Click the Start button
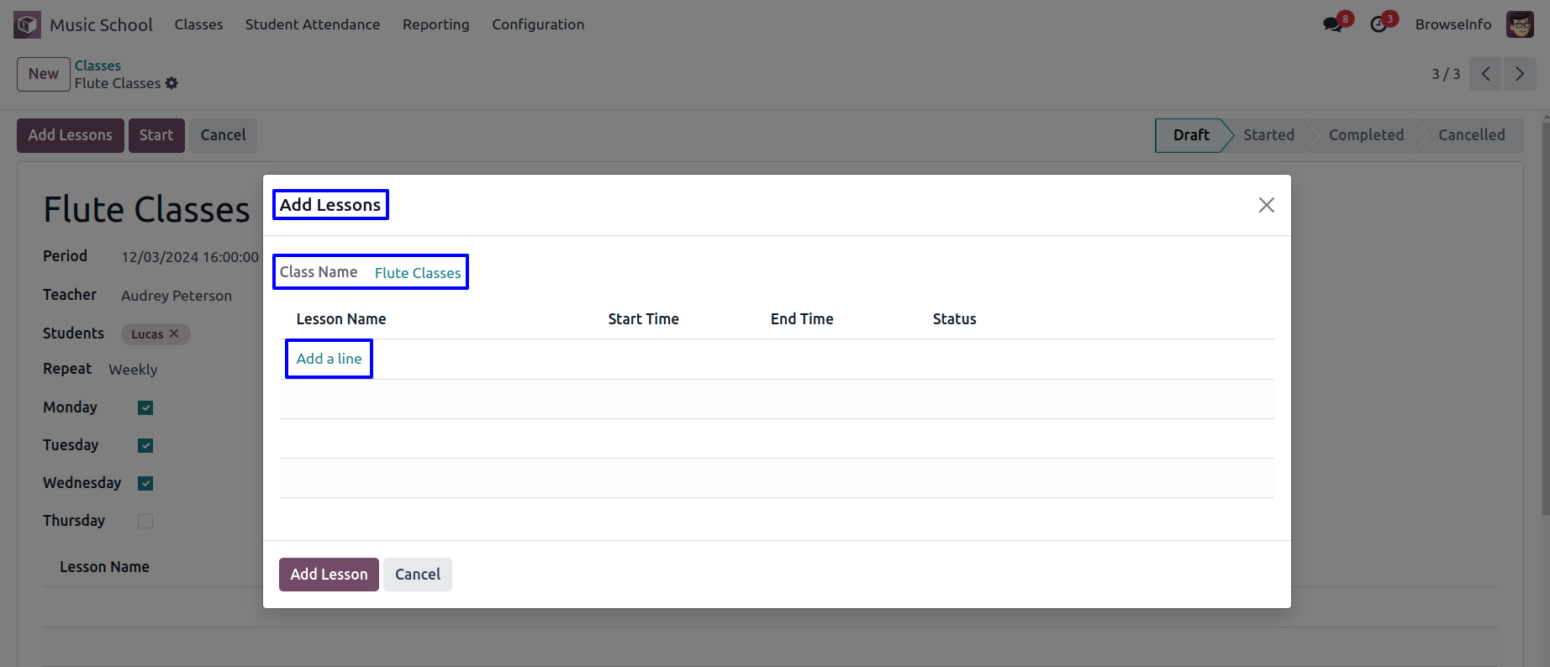 pyautogui.click(x=156, y=135)
